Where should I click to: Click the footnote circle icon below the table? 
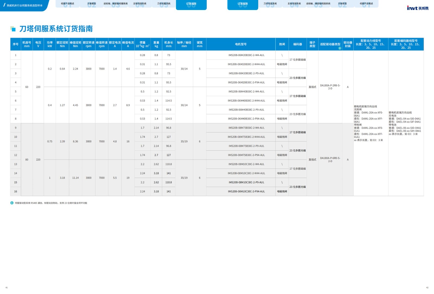click(x=12, y=203)
